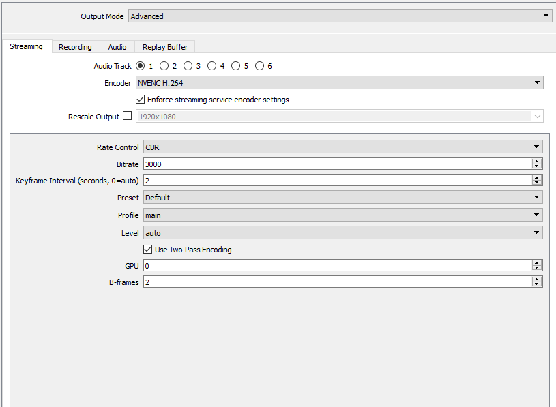Select audio track 6
The image size is (556, 407).
259,66
